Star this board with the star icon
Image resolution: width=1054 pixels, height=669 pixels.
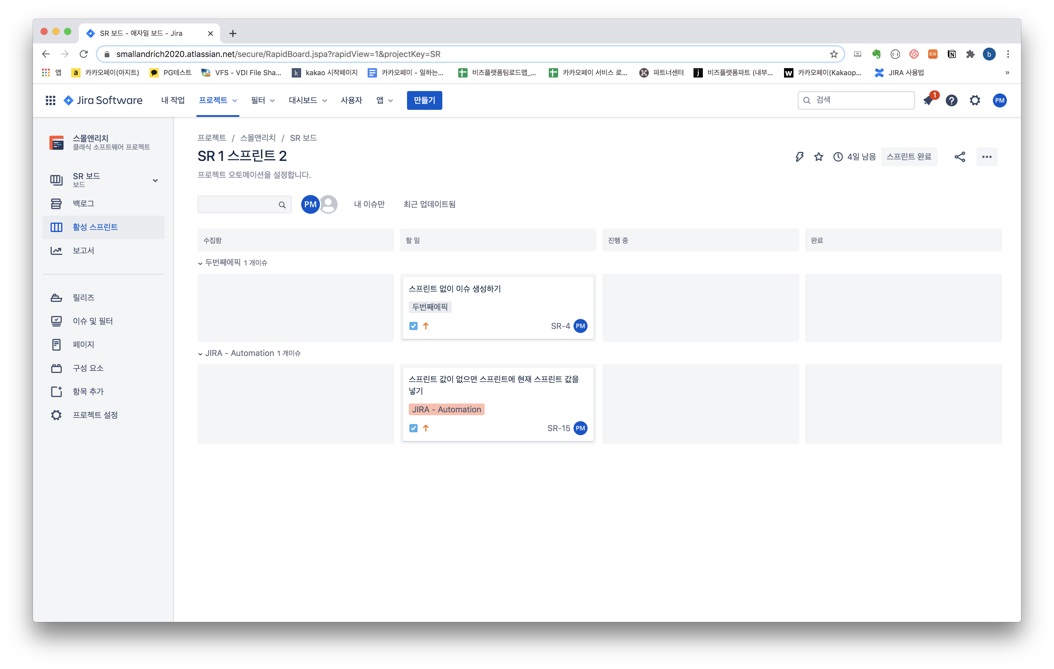(x=818, y=157)
